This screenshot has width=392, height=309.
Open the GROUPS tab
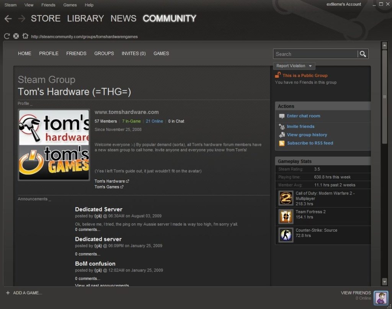pyautogui.click(x=104, y=54)
